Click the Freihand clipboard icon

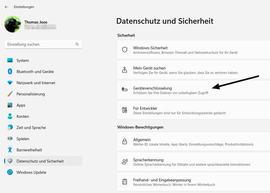click(125, 182)
